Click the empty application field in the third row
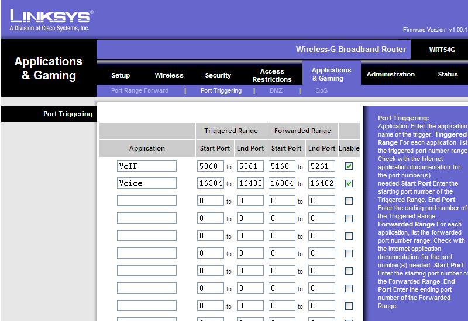 click(x=147, y=201)
